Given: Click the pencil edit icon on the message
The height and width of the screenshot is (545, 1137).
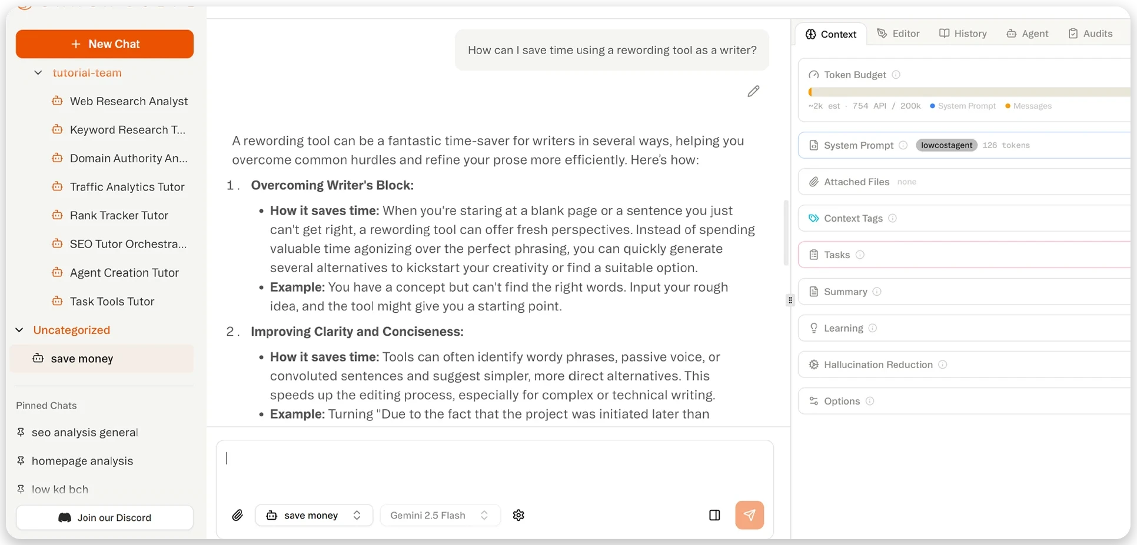Looking at the screenshot, I should click(754, 91).
